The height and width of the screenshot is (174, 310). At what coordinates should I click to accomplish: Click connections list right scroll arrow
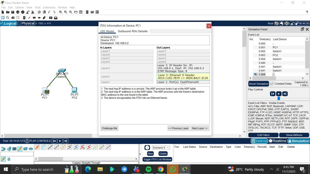[136, 159]
